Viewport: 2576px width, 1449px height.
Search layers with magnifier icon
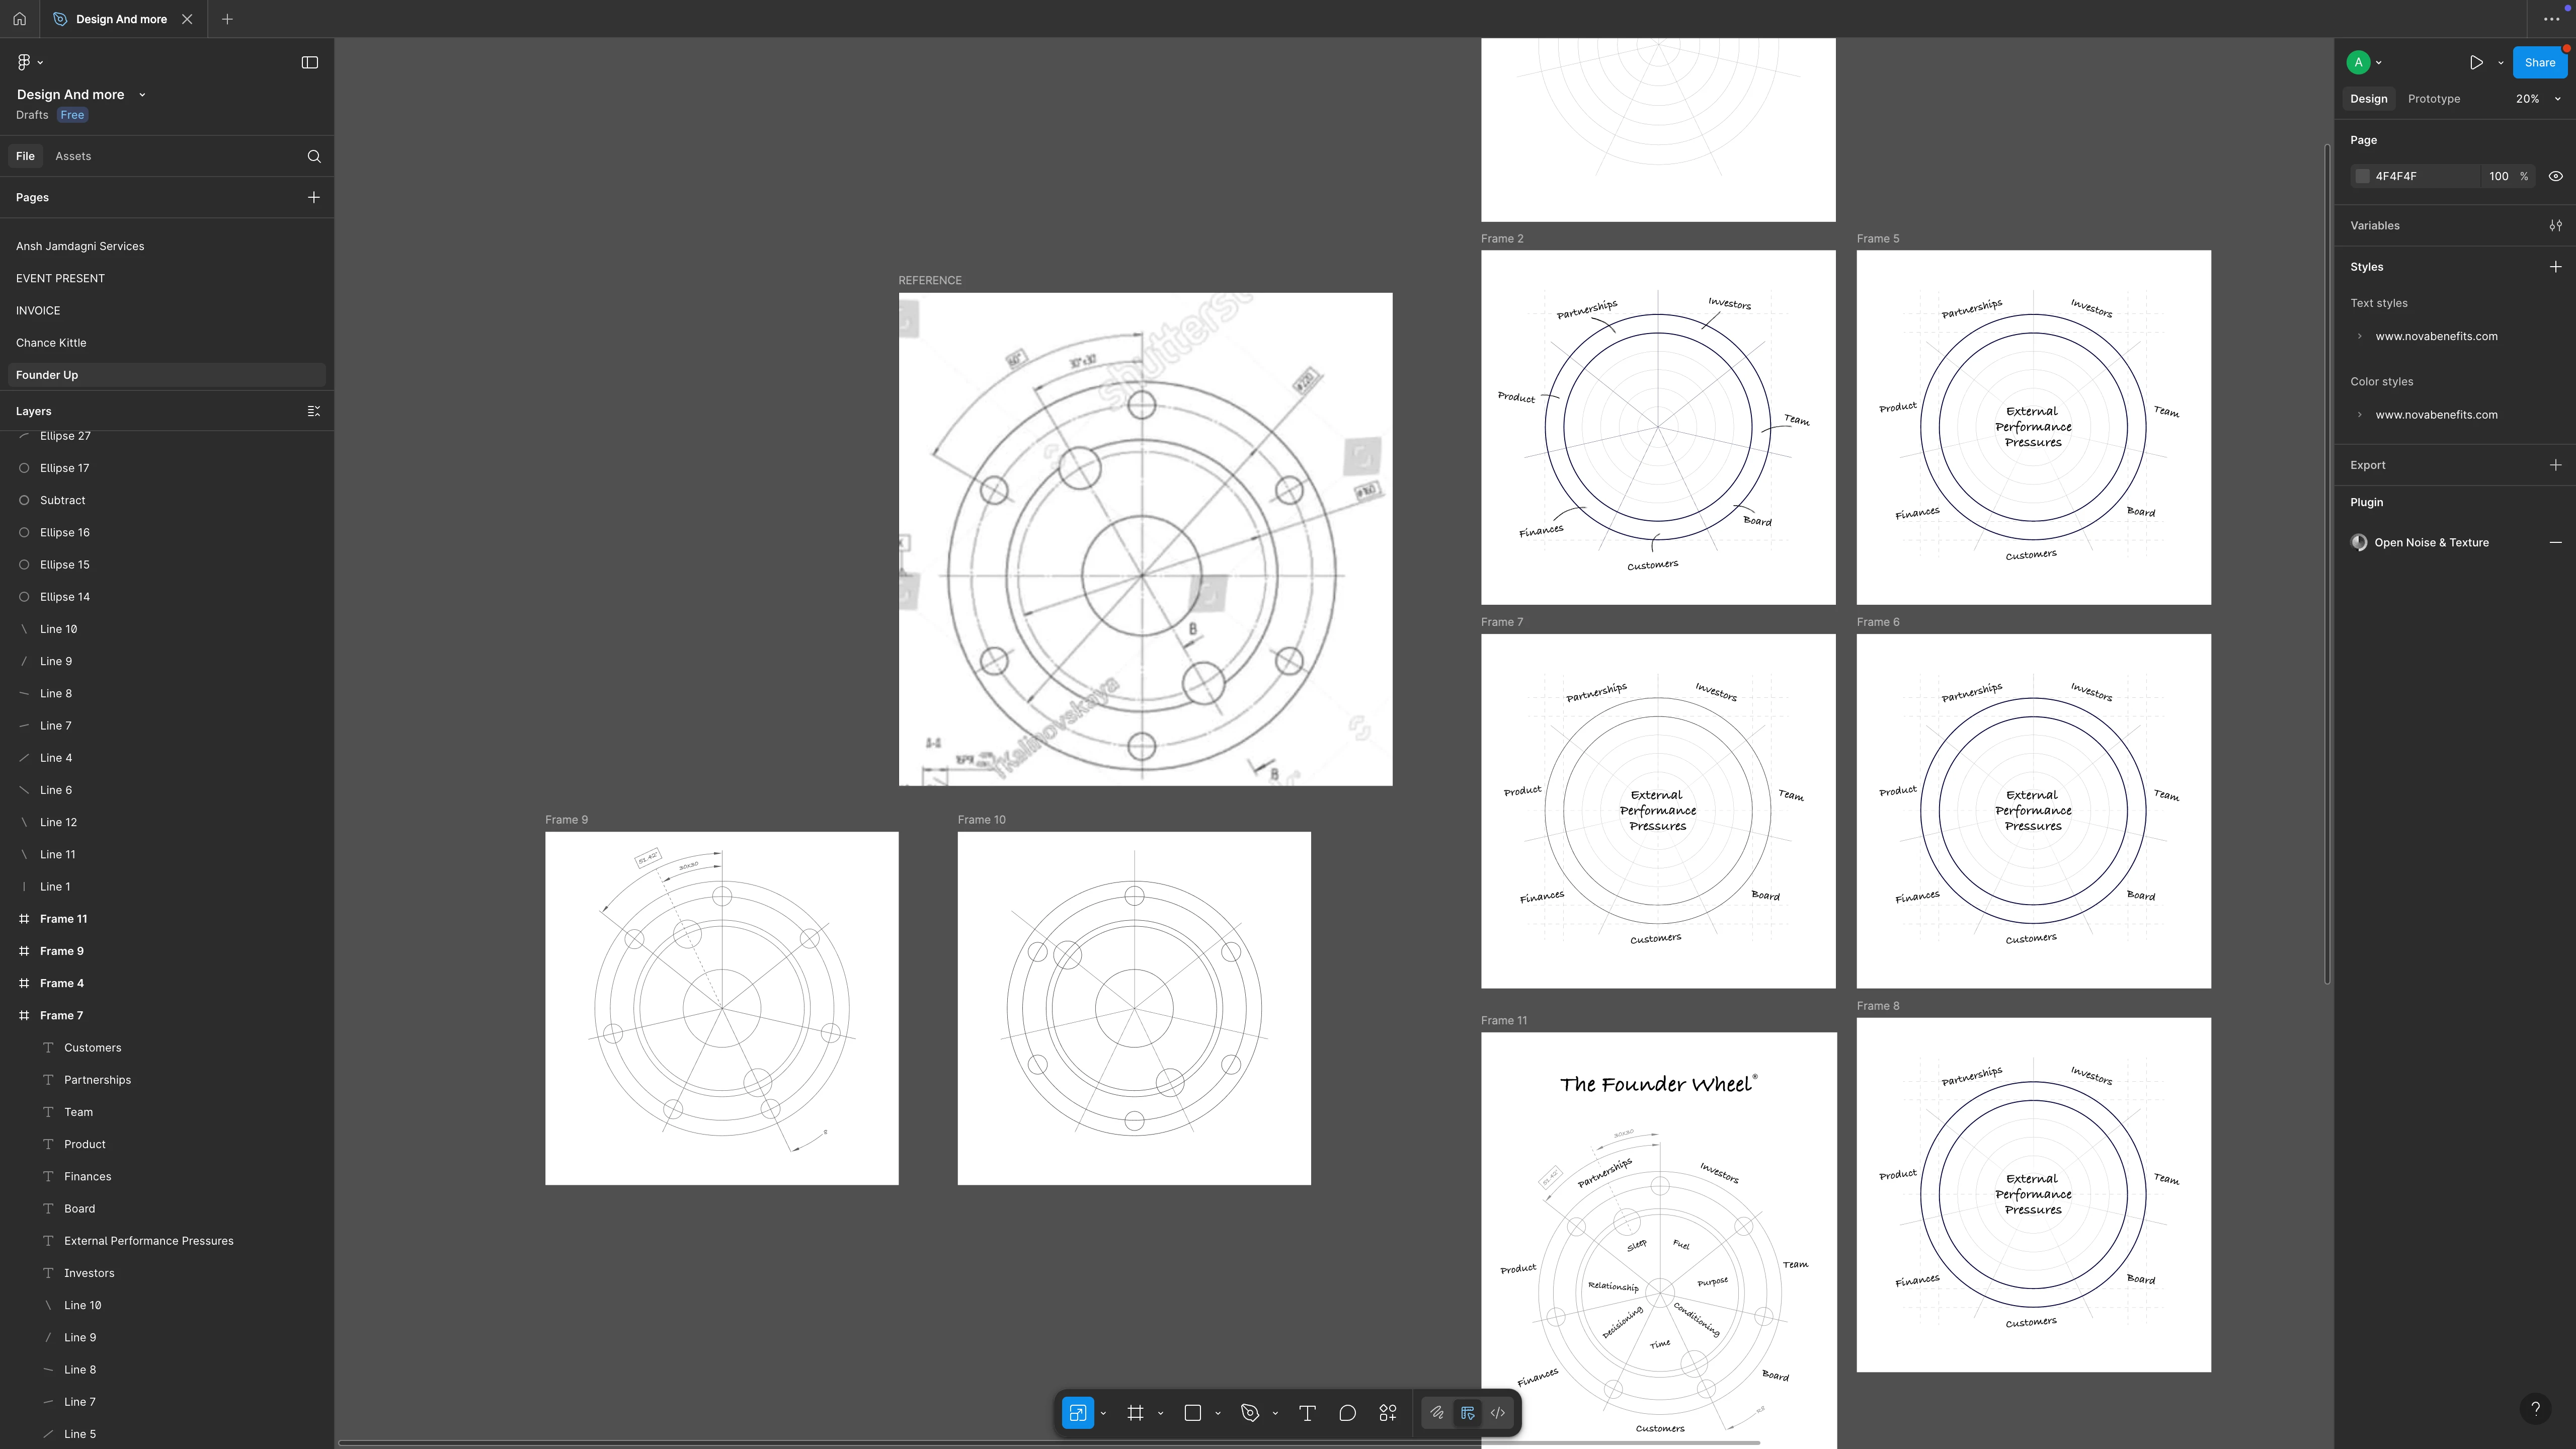coord(314,156)
